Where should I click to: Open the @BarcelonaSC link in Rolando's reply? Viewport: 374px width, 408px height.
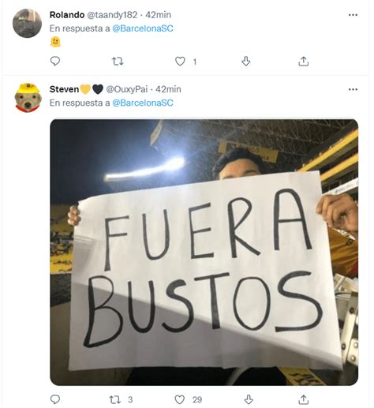coord(143,28)
